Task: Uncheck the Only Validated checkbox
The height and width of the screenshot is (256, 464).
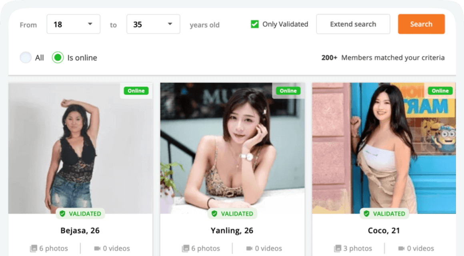Action: (x=254, y=24)
